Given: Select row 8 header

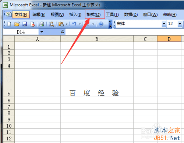Looking at the screenshot, I should point(9,113).
